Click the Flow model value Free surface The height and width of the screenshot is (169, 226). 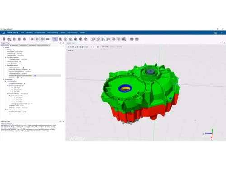[x=19, y=51]
